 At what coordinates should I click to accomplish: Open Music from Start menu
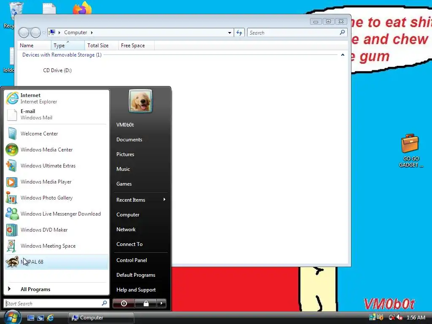click(x=140, y=169)
